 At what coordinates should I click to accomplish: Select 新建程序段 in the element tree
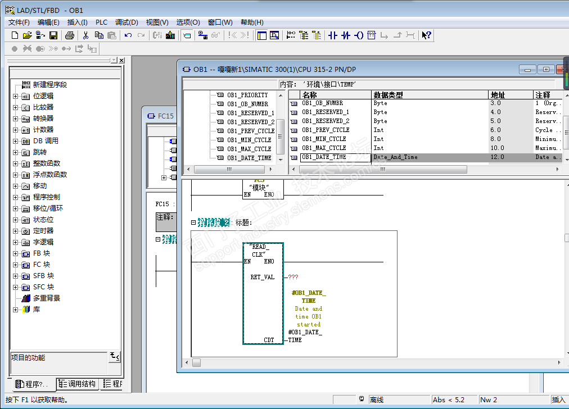(x=49, y=85)
